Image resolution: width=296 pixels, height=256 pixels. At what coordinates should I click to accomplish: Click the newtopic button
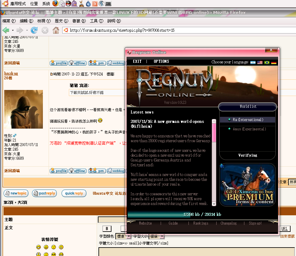pyautogui.click(x=16, y=193)
